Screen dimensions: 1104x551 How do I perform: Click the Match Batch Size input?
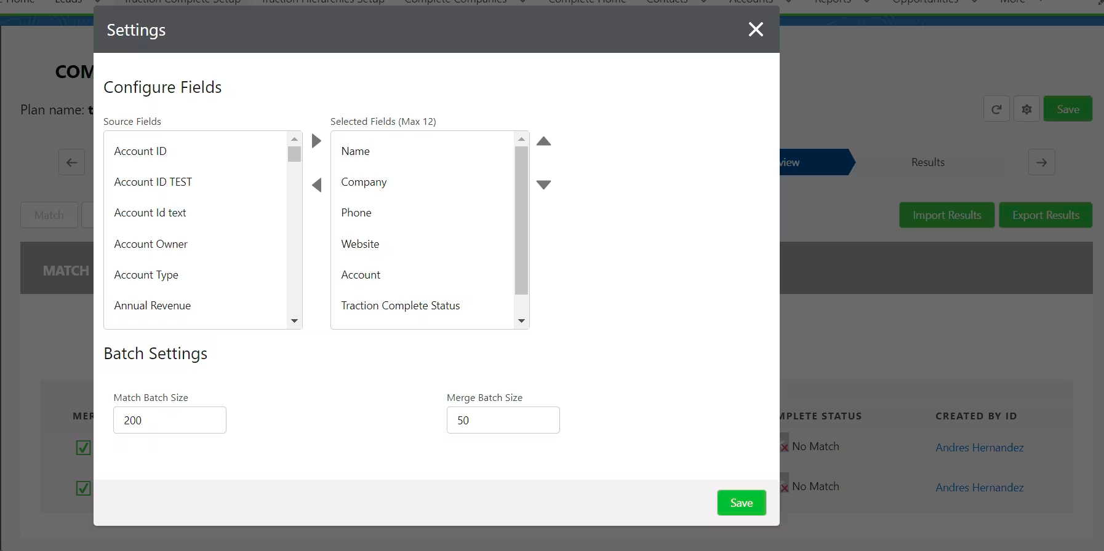170,420
